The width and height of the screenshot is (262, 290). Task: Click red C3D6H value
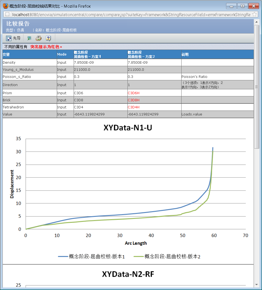[x=134, y=93]
